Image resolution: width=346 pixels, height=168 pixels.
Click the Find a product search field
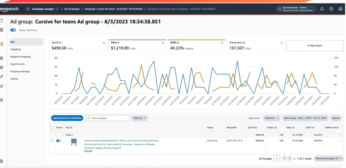[107, 118]
